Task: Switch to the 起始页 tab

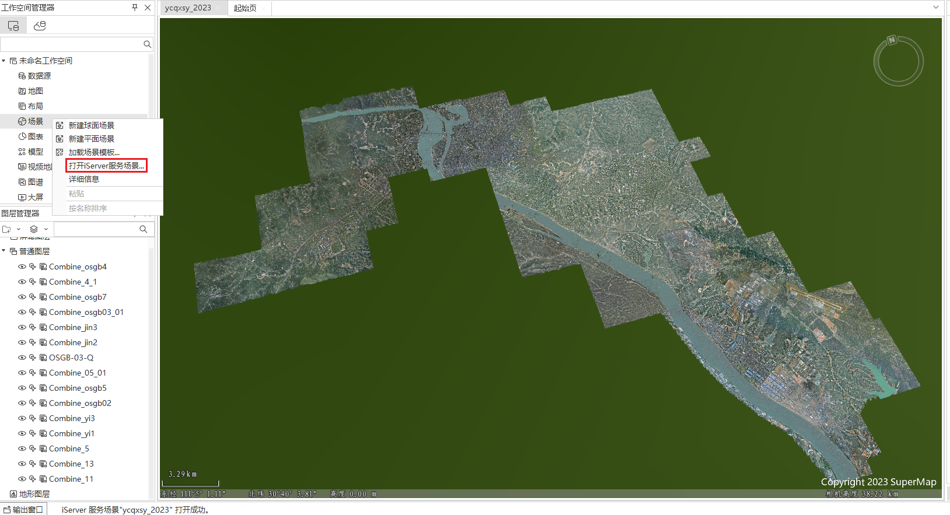Action: 245,8
